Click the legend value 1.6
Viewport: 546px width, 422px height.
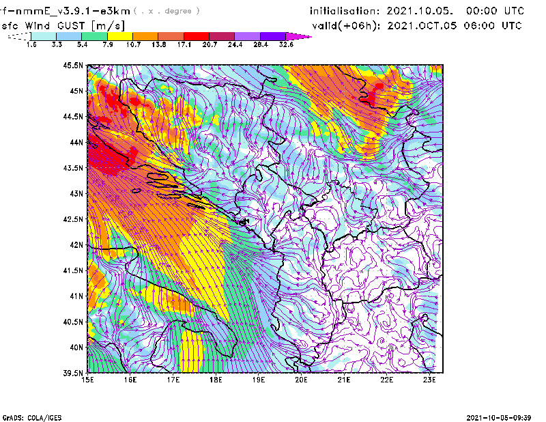tap(31, 44)
